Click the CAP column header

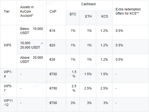click(56, 13)
